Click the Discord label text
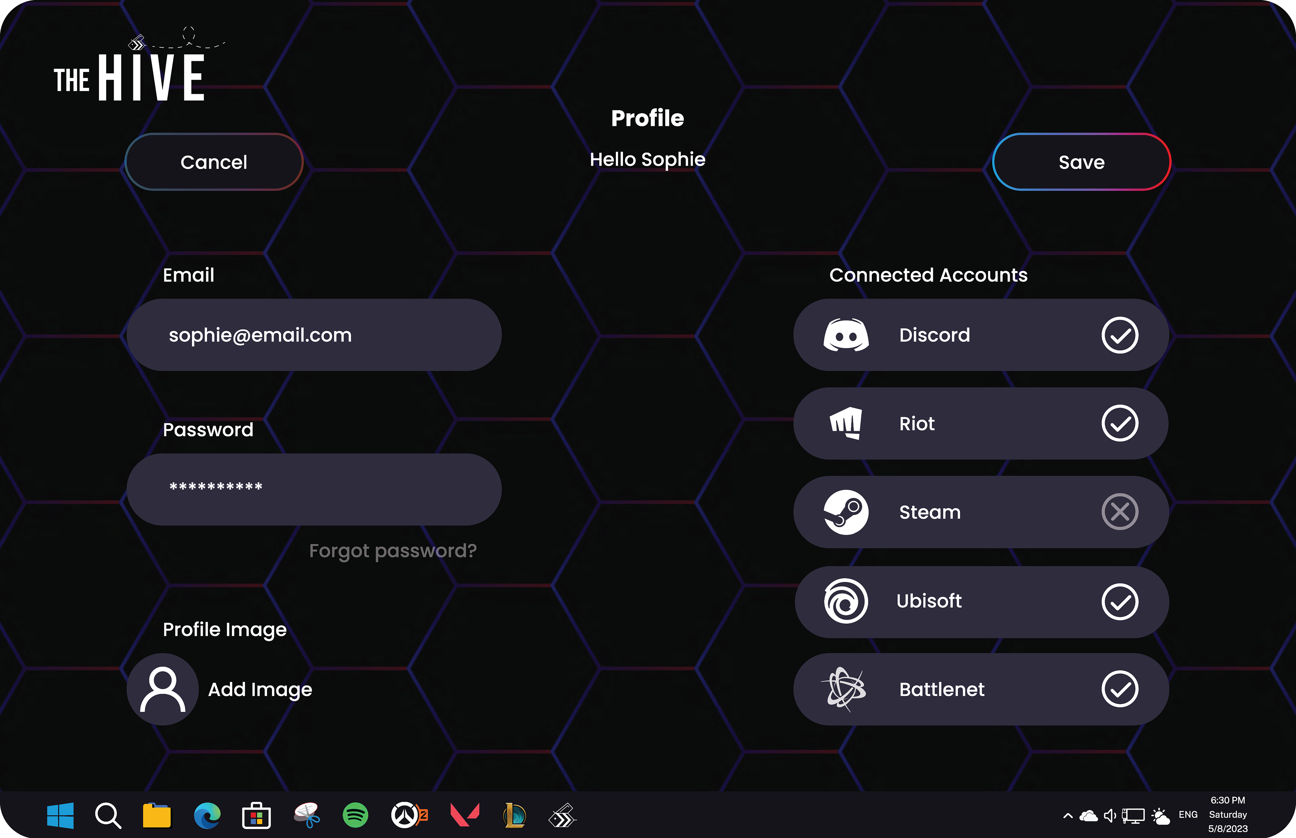The width and height of the screenshot is (1296, 838). tap(934, 335)
